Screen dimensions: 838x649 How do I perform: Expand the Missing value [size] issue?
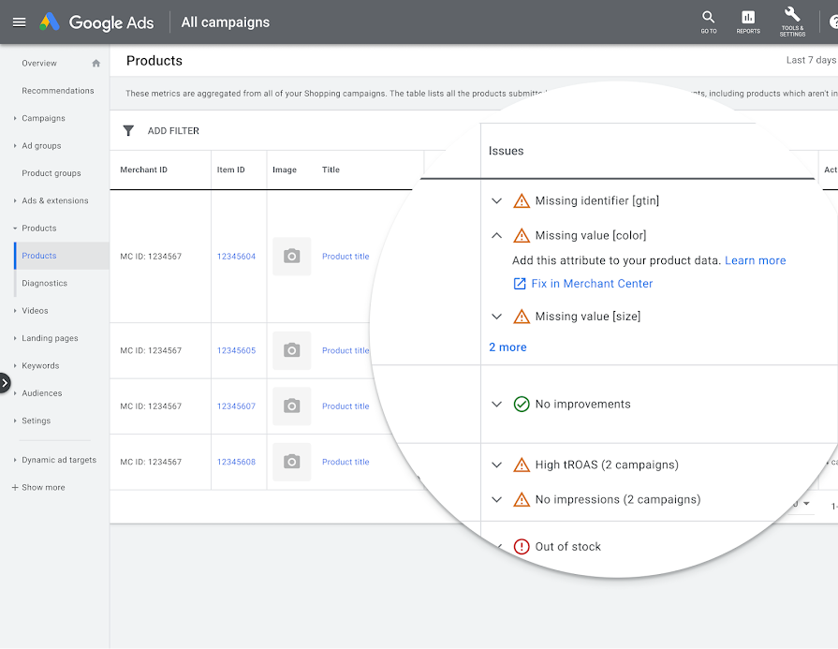click(x=496, y=317)
